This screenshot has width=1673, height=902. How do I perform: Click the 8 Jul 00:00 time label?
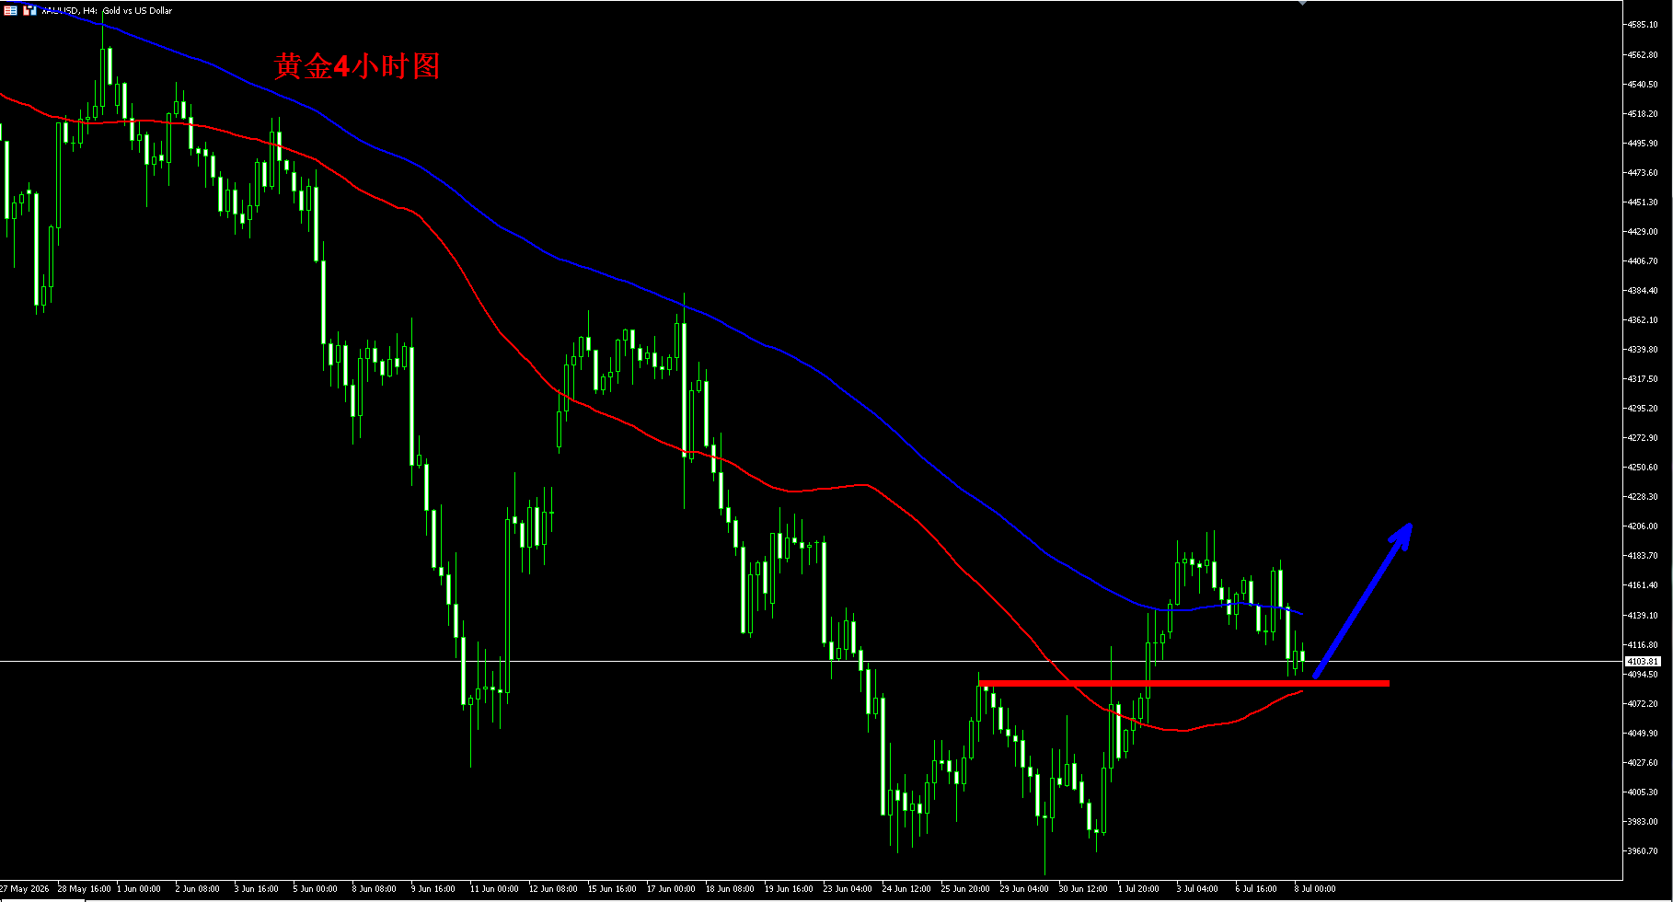(x=1315, y=889)
